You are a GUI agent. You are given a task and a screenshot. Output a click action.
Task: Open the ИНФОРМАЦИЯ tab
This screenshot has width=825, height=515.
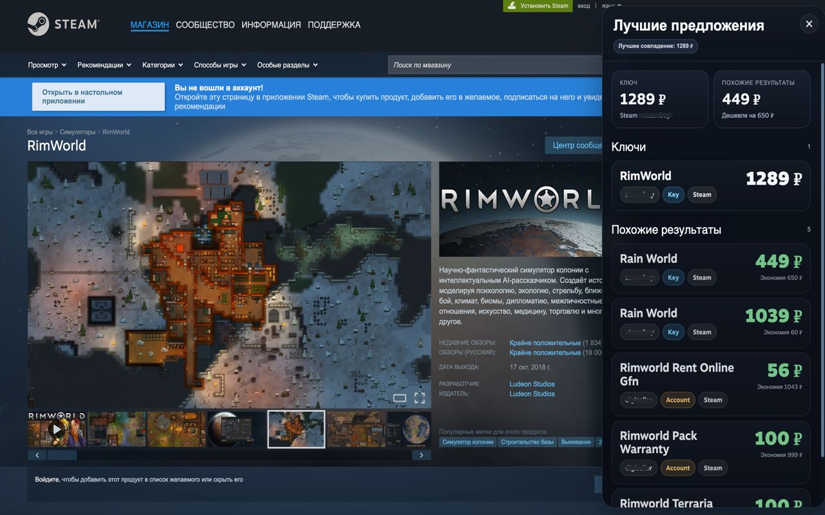pos(271,24)
